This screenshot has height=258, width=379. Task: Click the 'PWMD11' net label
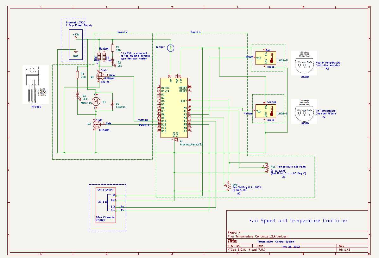[144, 125]
